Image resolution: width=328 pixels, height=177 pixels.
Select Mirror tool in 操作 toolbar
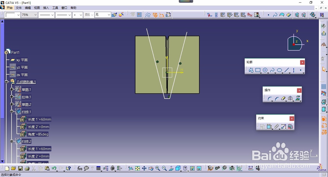pyautogui.click(x=290, y=98)
